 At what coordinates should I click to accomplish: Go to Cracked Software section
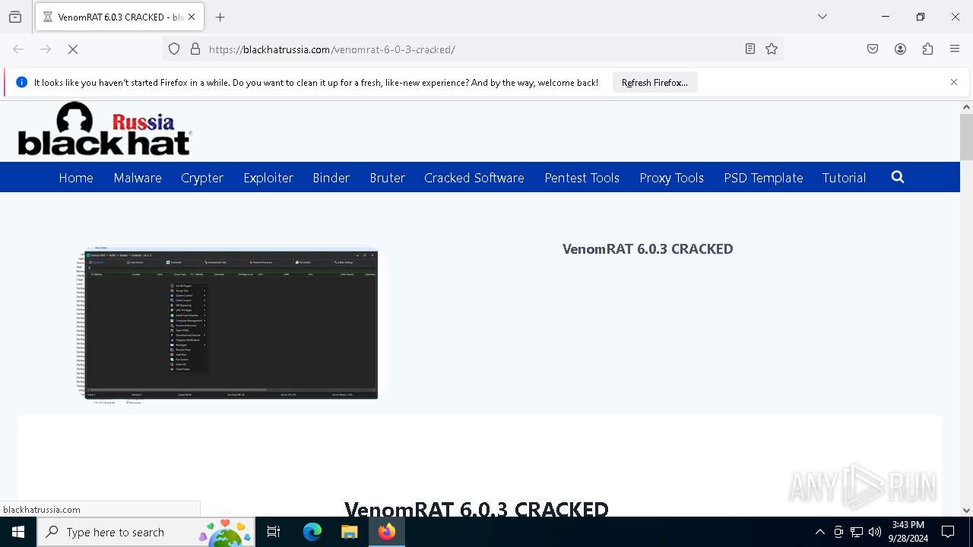point(474,178)
